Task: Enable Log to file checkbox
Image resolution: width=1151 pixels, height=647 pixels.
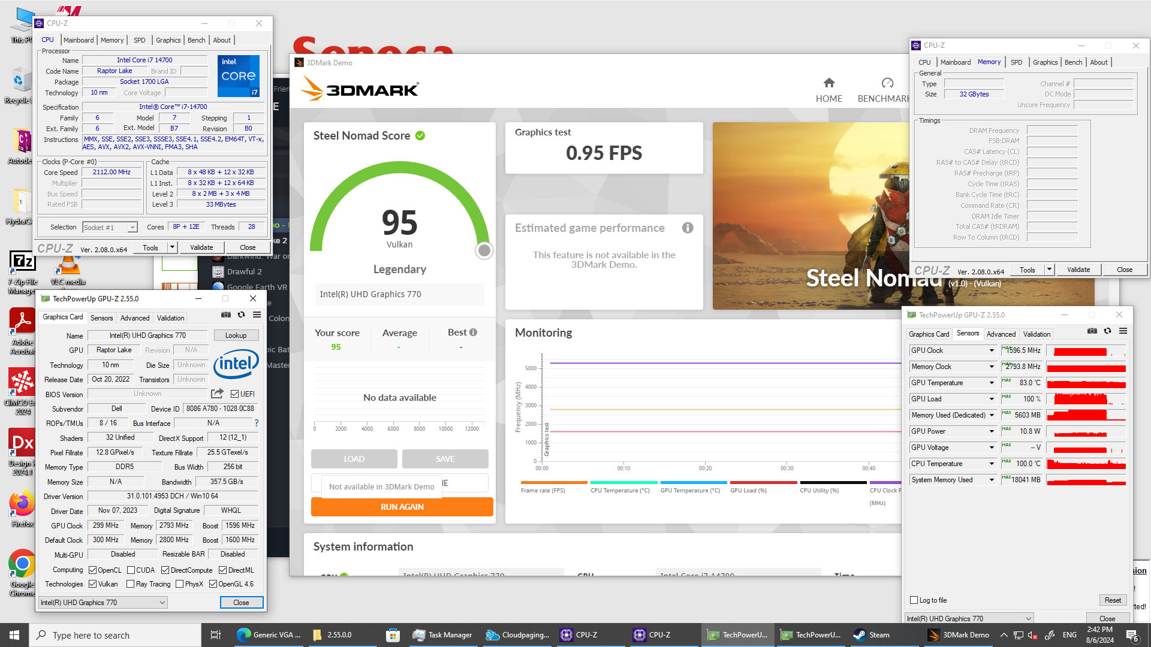Action: pyautogui.click(x=914, y=600)
